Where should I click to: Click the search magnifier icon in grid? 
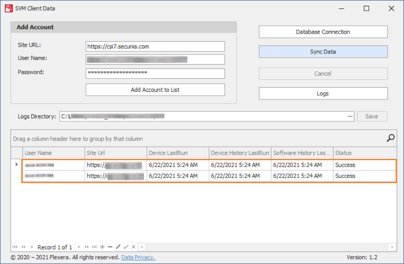(x=391, y=138)
